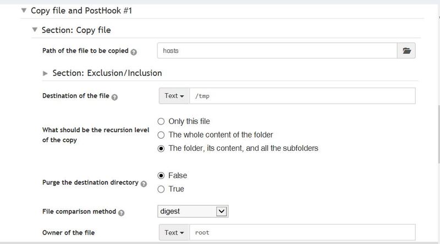Select the Only this file option

coord(161,121)
